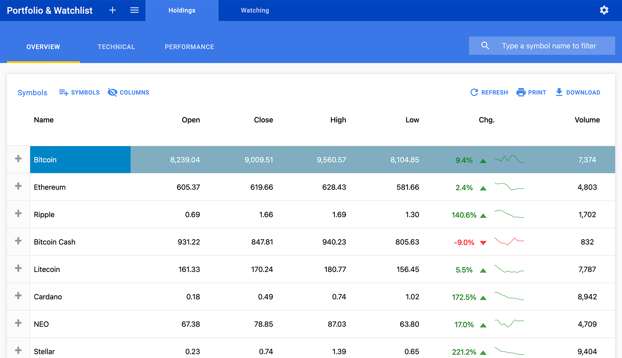This screenshot has width=622, height=358.
Task: Click the search magnifier icon
Action: coord(485,46)
